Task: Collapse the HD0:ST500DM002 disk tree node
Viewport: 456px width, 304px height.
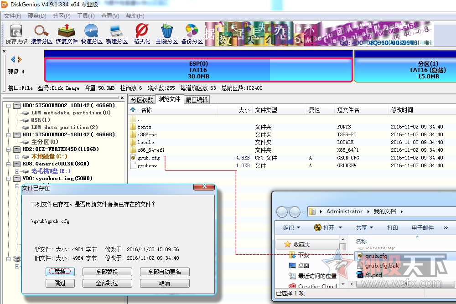Action: [x=9, y=105]
